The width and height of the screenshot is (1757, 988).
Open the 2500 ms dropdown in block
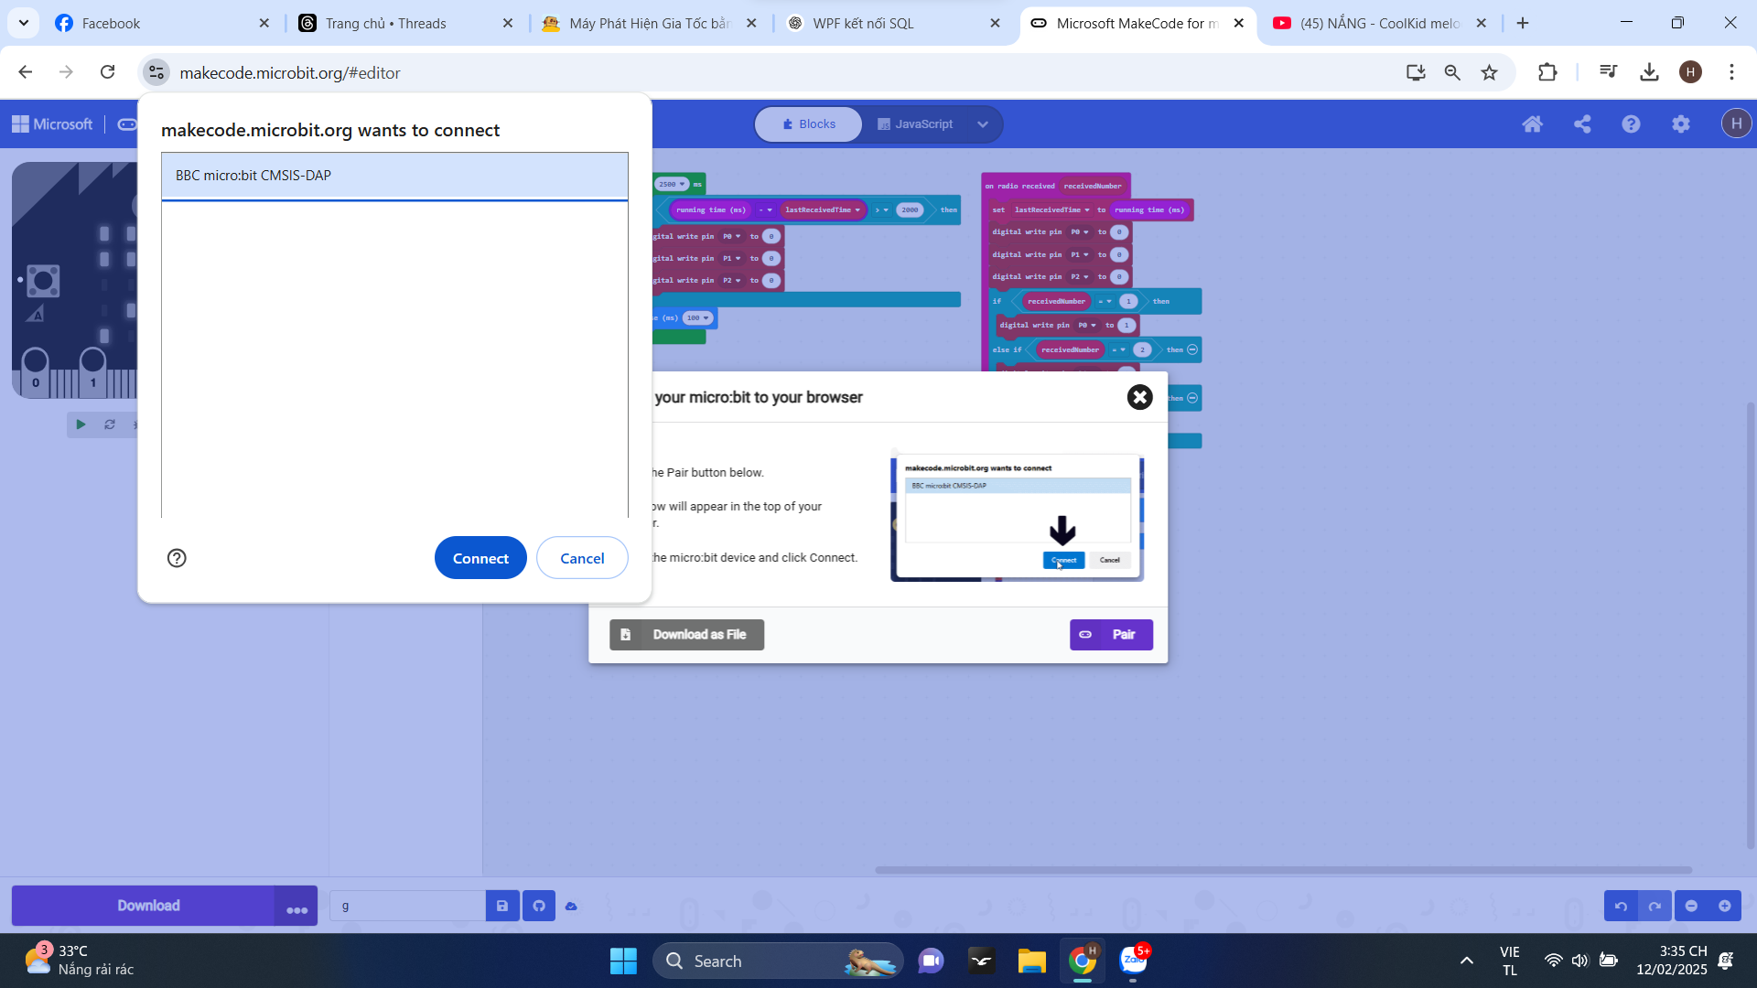673,184
